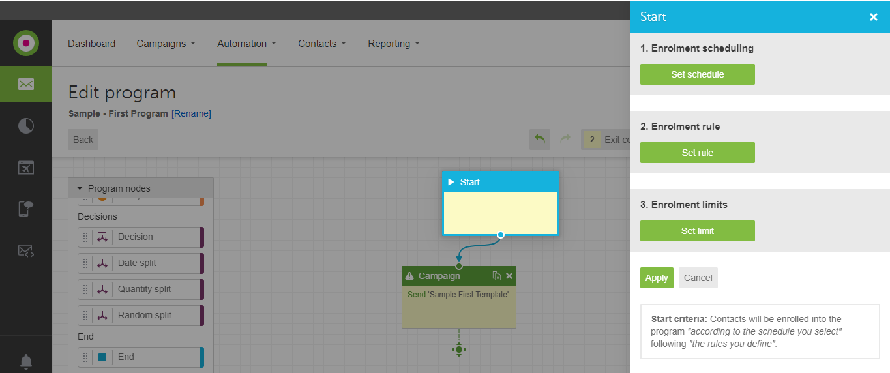Click the Rename link
Viewport: 890px width, 373px height.
click(x=191, y=113)
